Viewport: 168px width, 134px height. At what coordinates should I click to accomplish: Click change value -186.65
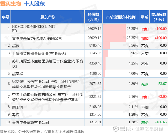pos(161,122)
